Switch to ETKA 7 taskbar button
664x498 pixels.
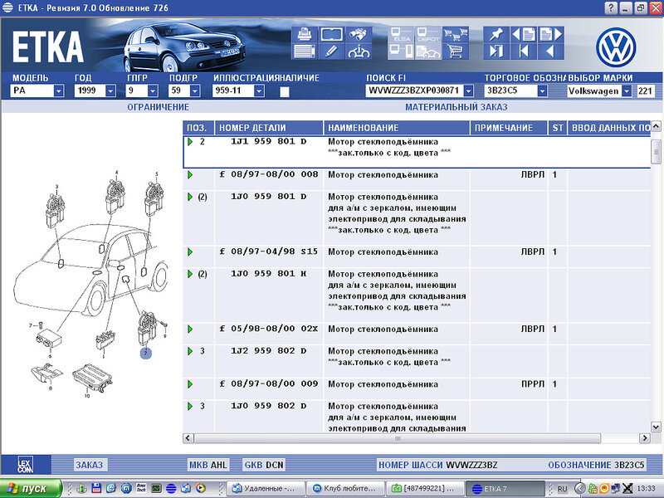[x=505, y=489]
